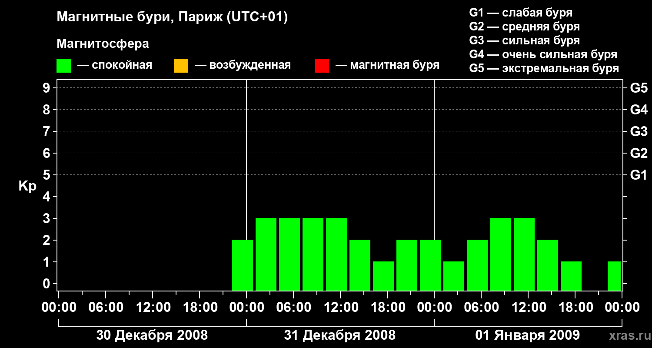This screenshot has width=652, height=348.
Task: Click the Kp 1 bar above 18:00 on 01 January
Action: tap(571, 276)
